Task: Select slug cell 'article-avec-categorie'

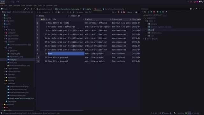Action: click(98, 27)
